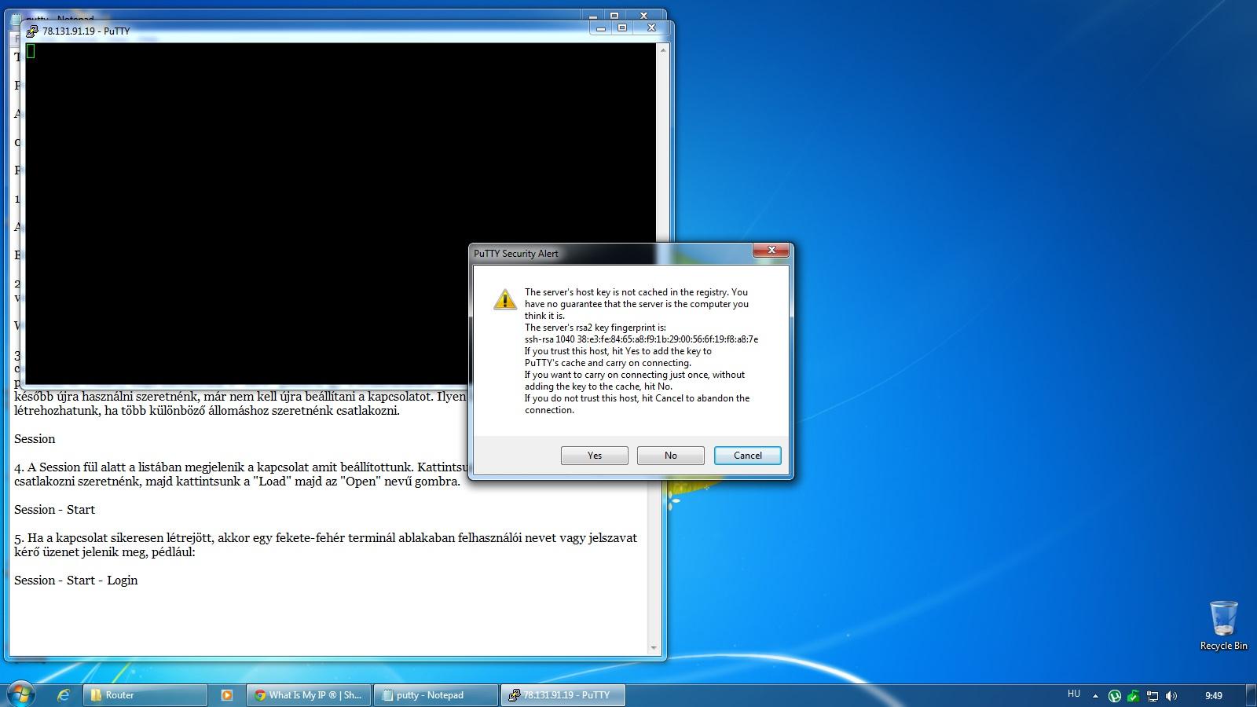Open the volume speaker tray icon

1171,695
